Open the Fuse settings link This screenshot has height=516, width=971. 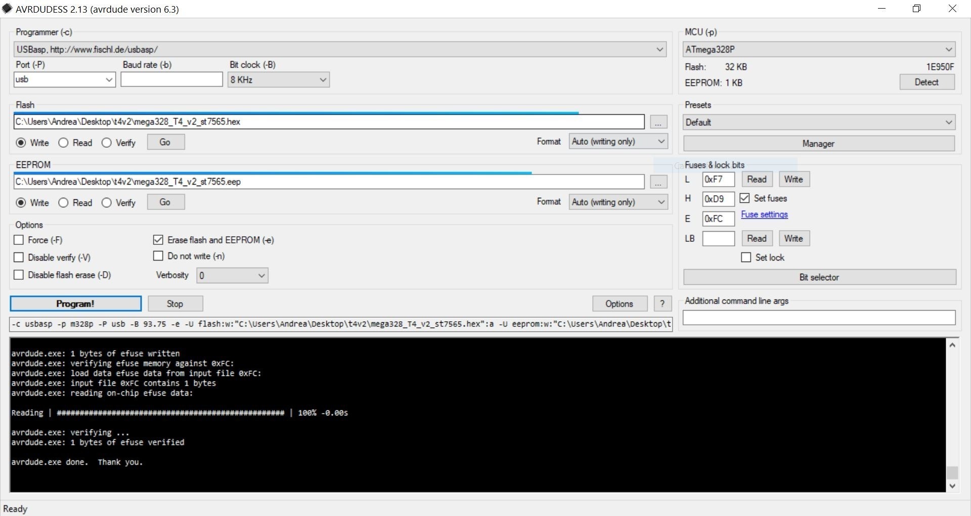tap(764, 214)
